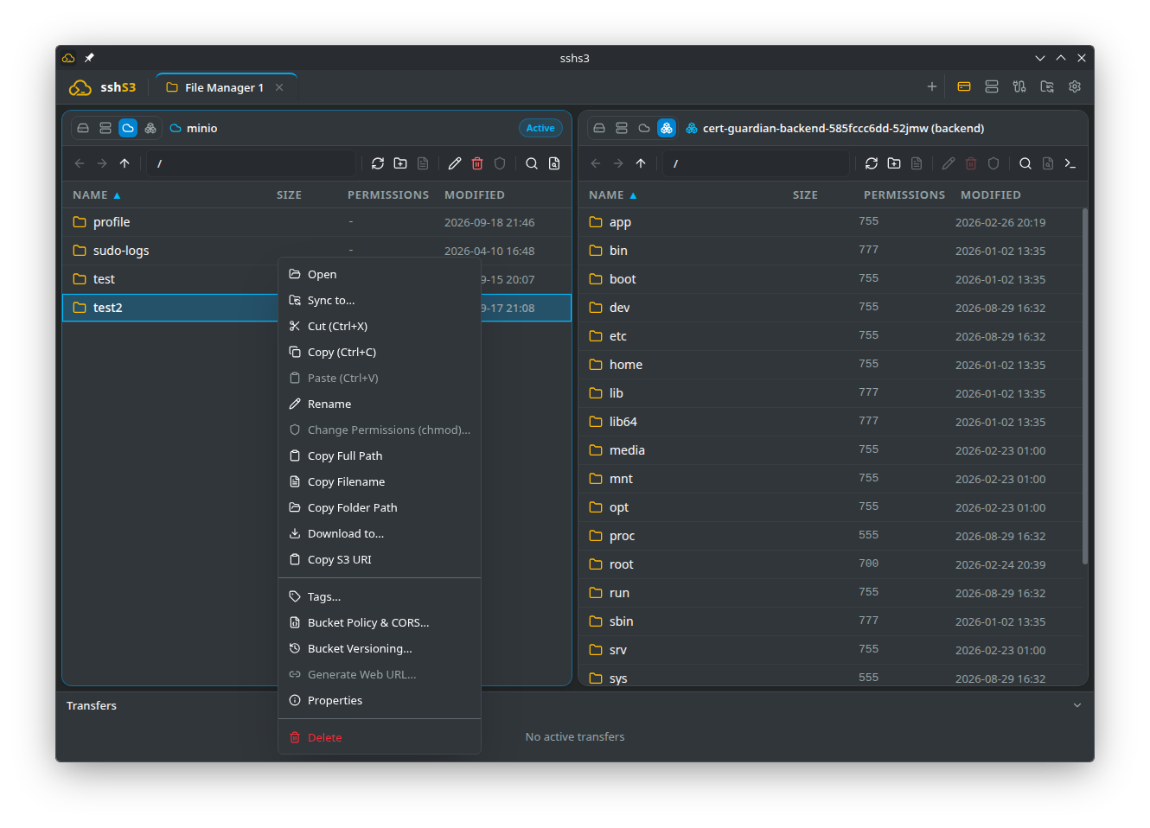The height and width of the screenshot is (828, 1150).
Task: Choose Copy S3 URI menu entry
Action: pos(380,559)
